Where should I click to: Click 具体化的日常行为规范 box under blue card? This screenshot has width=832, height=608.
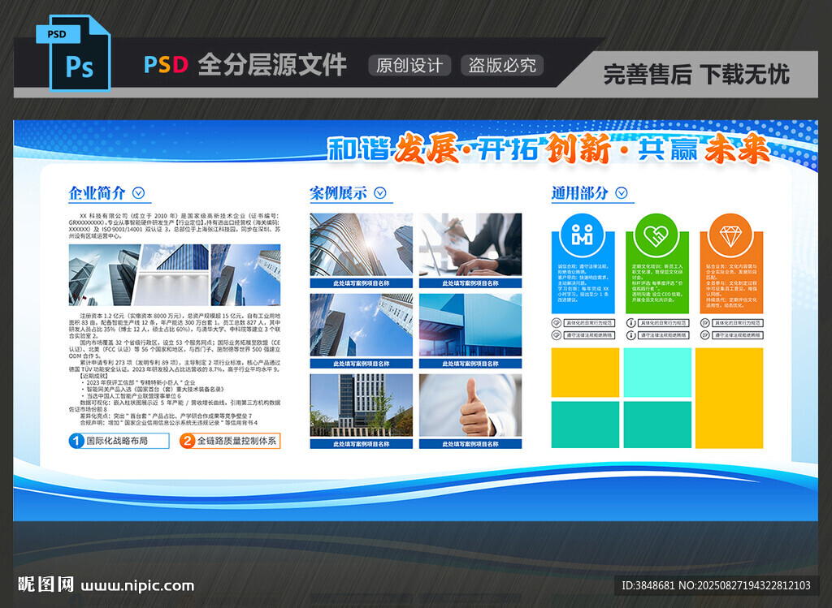point(589,323)
